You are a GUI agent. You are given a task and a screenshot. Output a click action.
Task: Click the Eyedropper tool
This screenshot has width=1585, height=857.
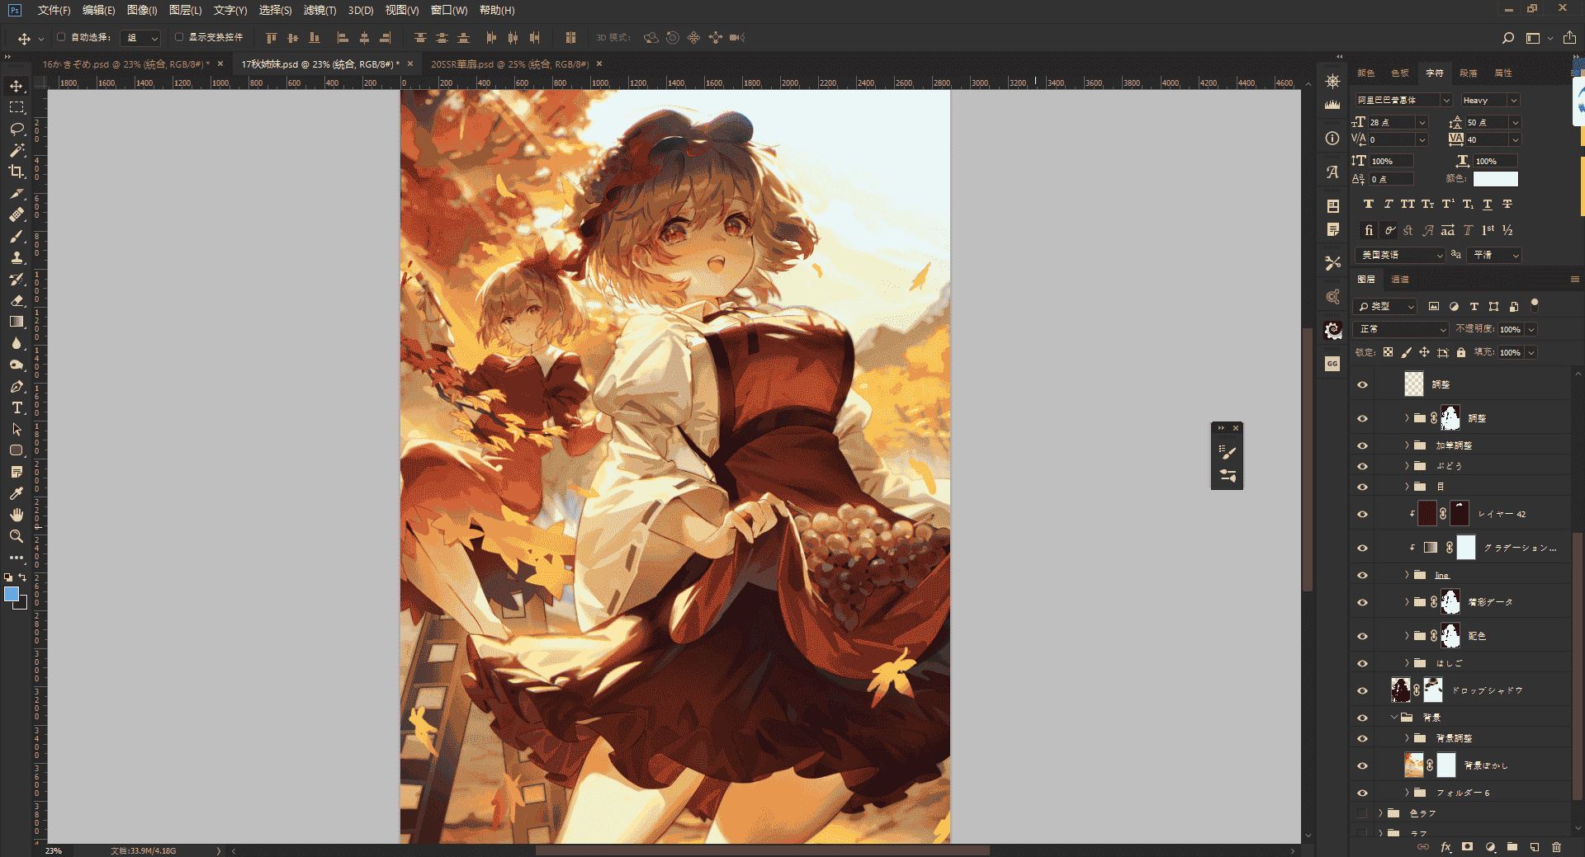[17, 493]
